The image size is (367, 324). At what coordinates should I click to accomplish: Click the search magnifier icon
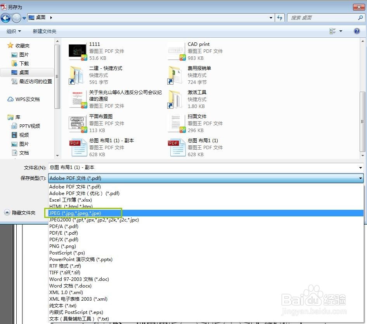pos(360,17)
